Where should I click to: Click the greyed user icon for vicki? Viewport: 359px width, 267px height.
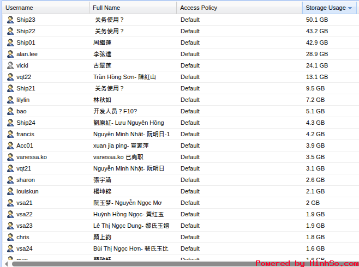coord(10,65)
